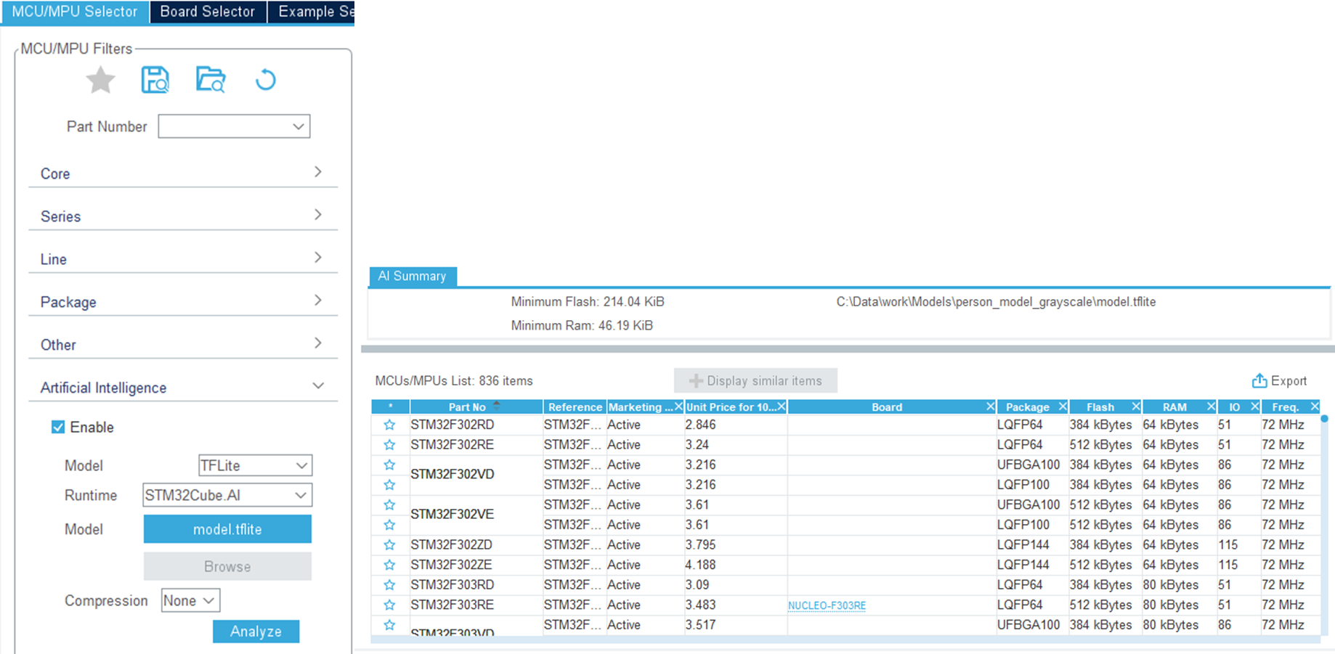The height and width of the screenshot is (654, 1335).
Task: Hide the RAM column via its X
Action: click(x=1211, y=406)
